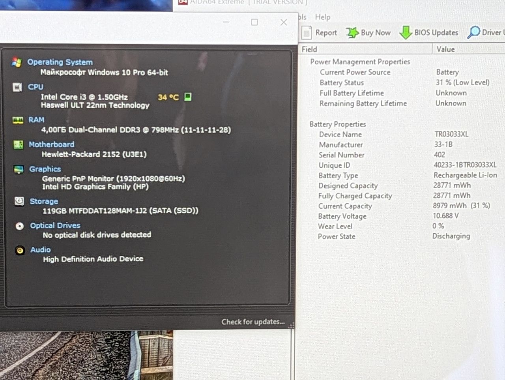Click the Driver Updates magnifier icon

(x=473, y=32)
